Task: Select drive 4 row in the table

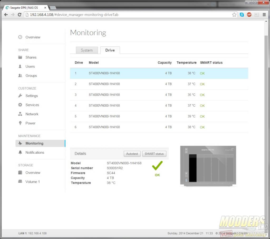Action: tap(159, 105)
